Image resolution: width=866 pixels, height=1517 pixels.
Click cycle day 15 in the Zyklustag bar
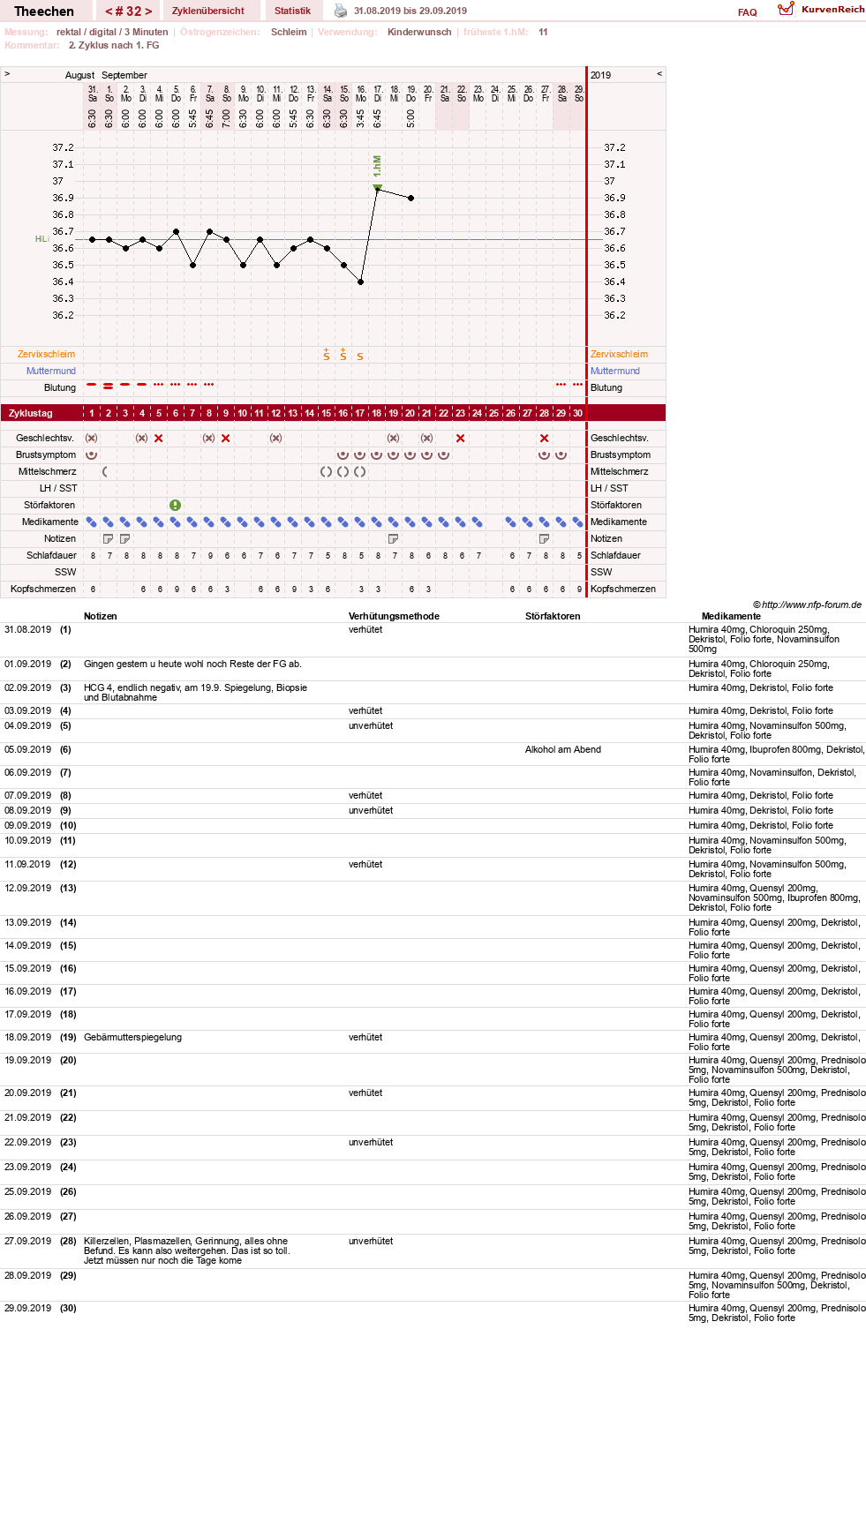(x=327, y=413)
